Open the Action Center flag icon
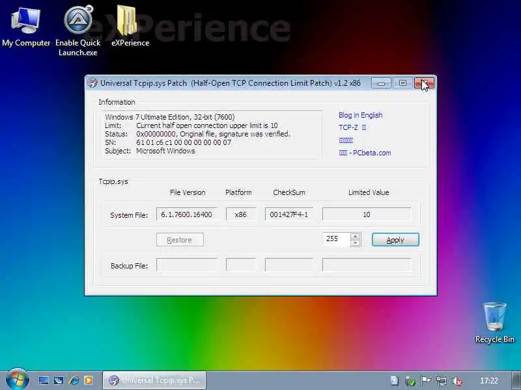521x390 pixels. 426,381
